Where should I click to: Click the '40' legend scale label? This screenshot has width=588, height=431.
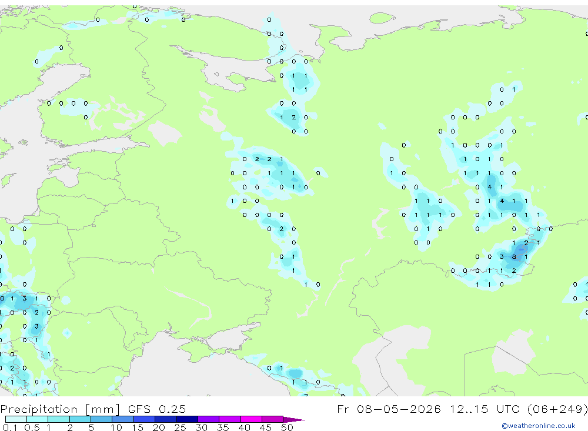click(244, 427)
